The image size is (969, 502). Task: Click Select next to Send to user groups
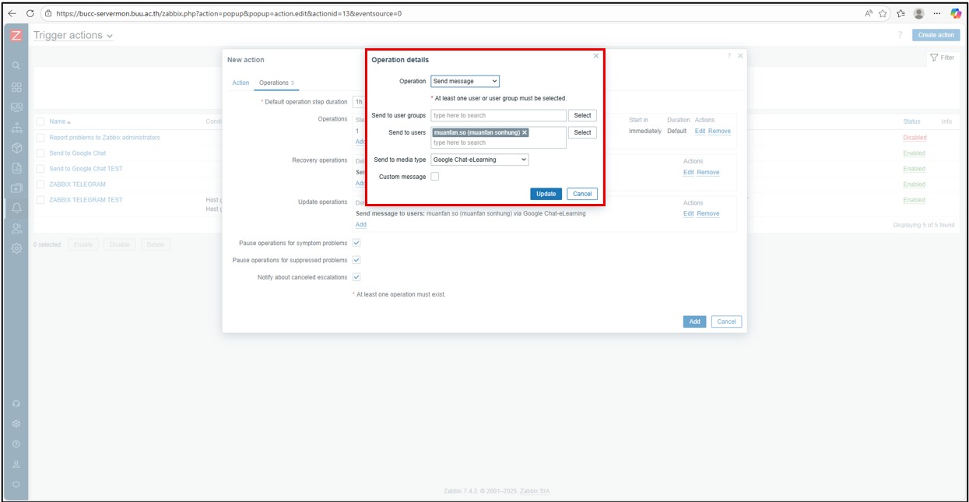(x=582, y=115)
